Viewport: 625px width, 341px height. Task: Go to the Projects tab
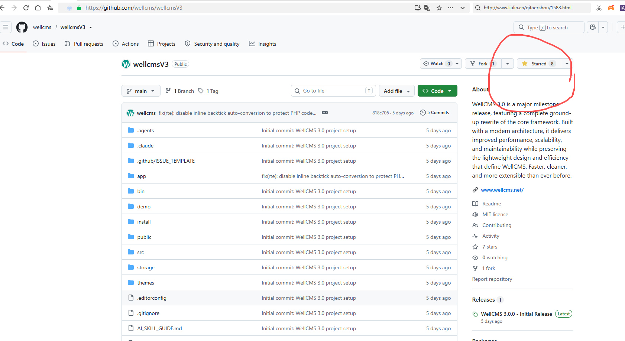(162, 44)
